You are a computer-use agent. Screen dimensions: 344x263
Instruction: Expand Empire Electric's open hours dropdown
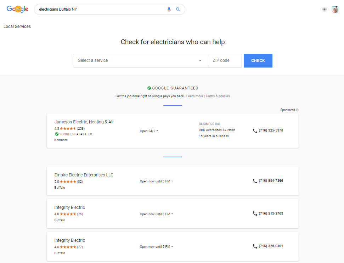click(x=157, y=181)
